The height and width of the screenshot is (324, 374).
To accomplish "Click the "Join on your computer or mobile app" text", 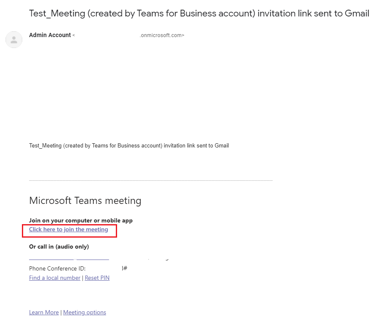I will pos(81,220).
